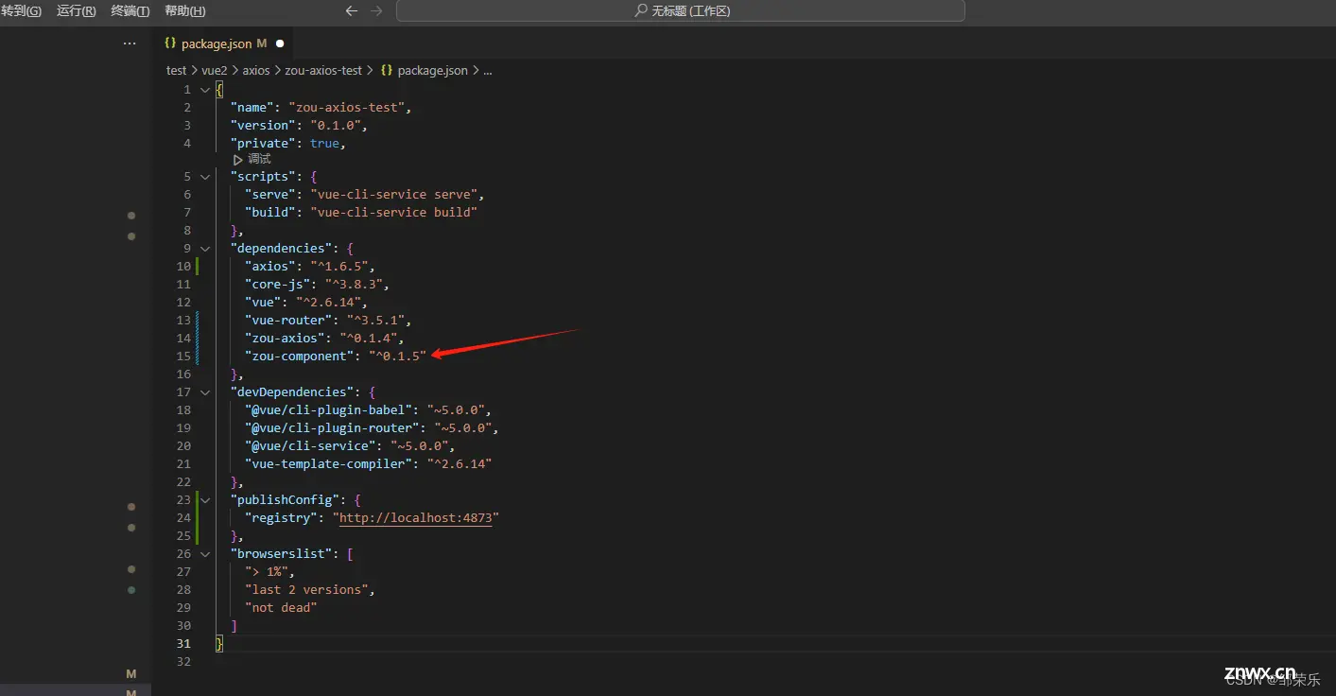Click the "@vue/cli-plugin-router" key
The width and height of the screenshot is (1336, 696).
click(332, 428)
